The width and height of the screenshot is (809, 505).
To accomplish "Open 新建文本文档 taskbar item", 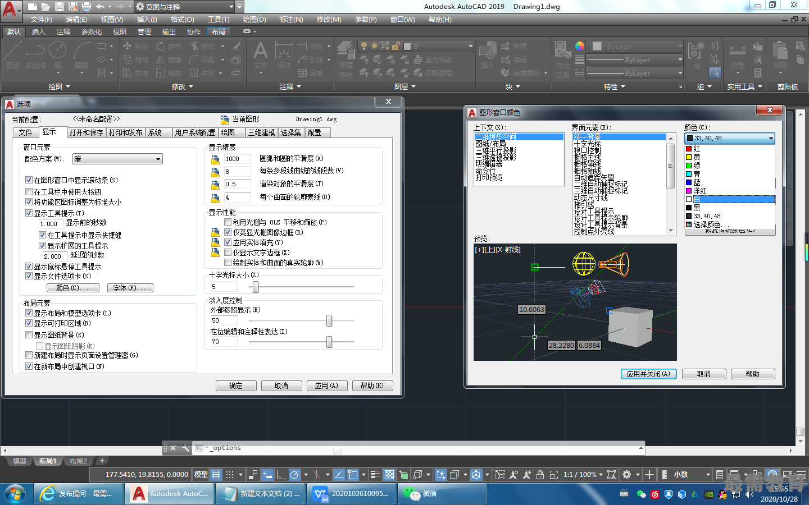I will click(x=261, y=494).
